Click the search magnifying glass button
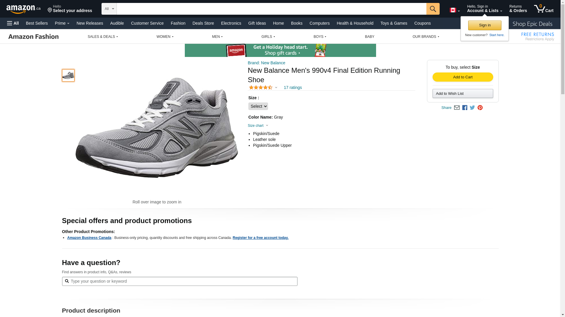 coord(433,9)
